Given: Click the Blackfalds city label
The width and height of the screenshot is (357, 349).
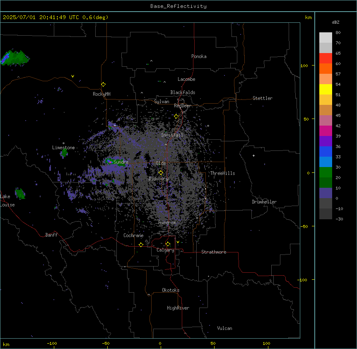Looking at the screenshot, I should coord(183,92).
